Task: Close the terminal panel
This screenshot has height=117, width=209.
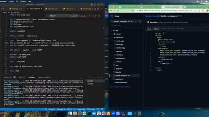Action: coord(102,77)
